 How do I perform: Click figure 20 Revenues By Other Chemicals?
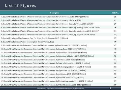pos(46,85)
